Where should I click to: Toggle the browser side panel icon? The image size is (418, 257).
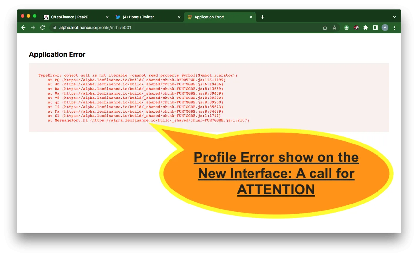tap(376, 28)
